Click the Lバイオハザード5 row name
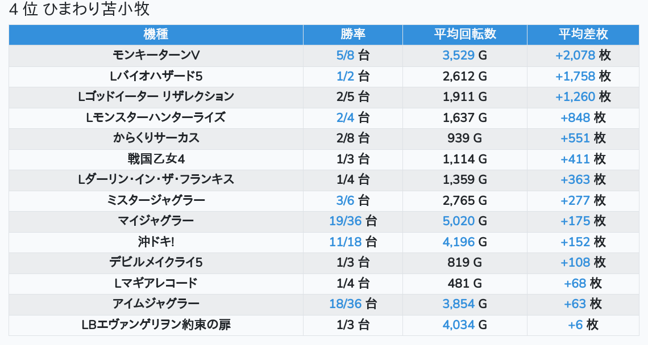The height and width of the screenshot is (345, 648). [x=156, y=76]
